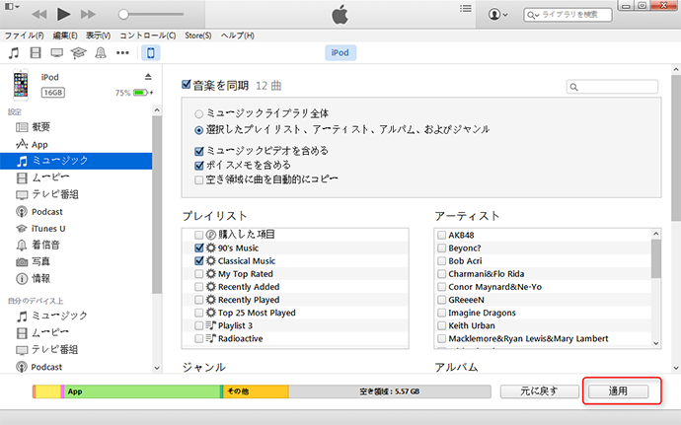Open ムービー under settings sidebar
This screenshot has height=425, width=681.
76,177
